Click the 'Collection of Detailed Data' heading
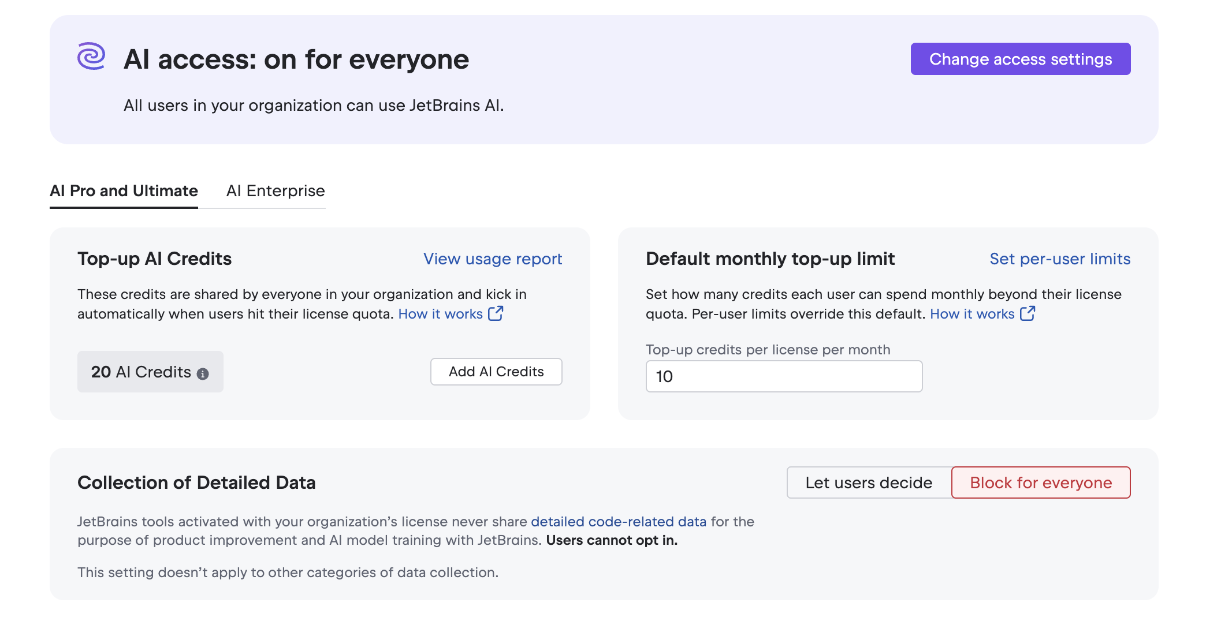The height and width of the screenshot is (621, 1206). (196, 482)
